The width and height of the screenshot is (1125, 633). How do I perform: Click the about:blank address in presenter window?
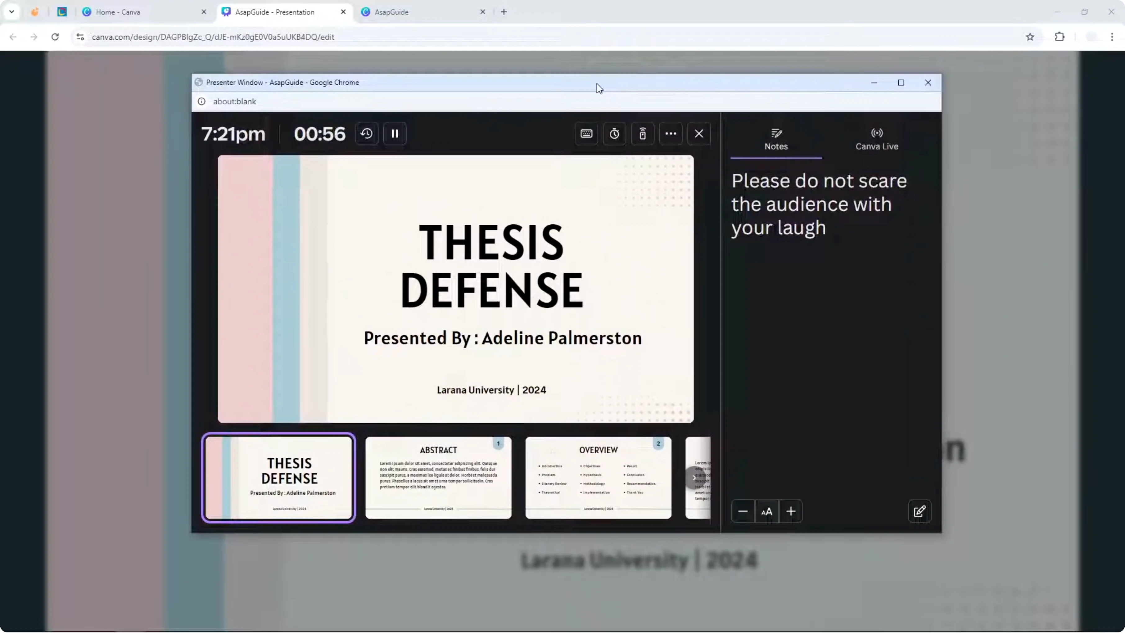(x=234, y=102)
